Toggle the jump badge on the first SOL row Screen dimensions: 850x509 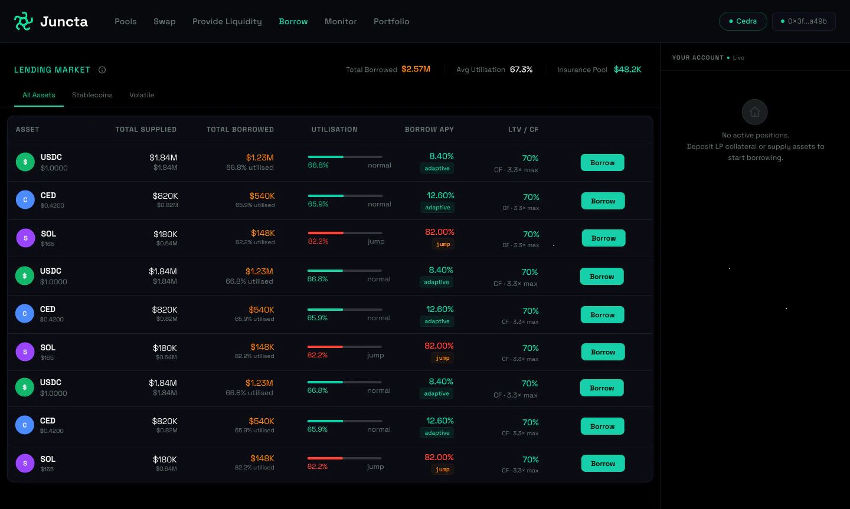click(x=443, y=244)
